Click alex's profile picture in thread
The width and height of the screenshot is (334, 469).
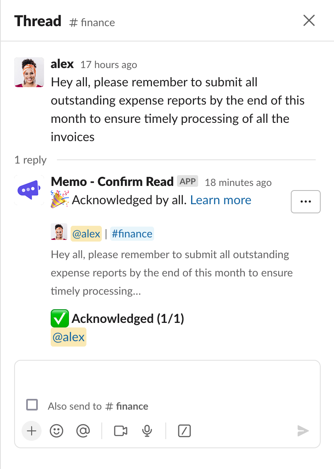pos(29,72)
